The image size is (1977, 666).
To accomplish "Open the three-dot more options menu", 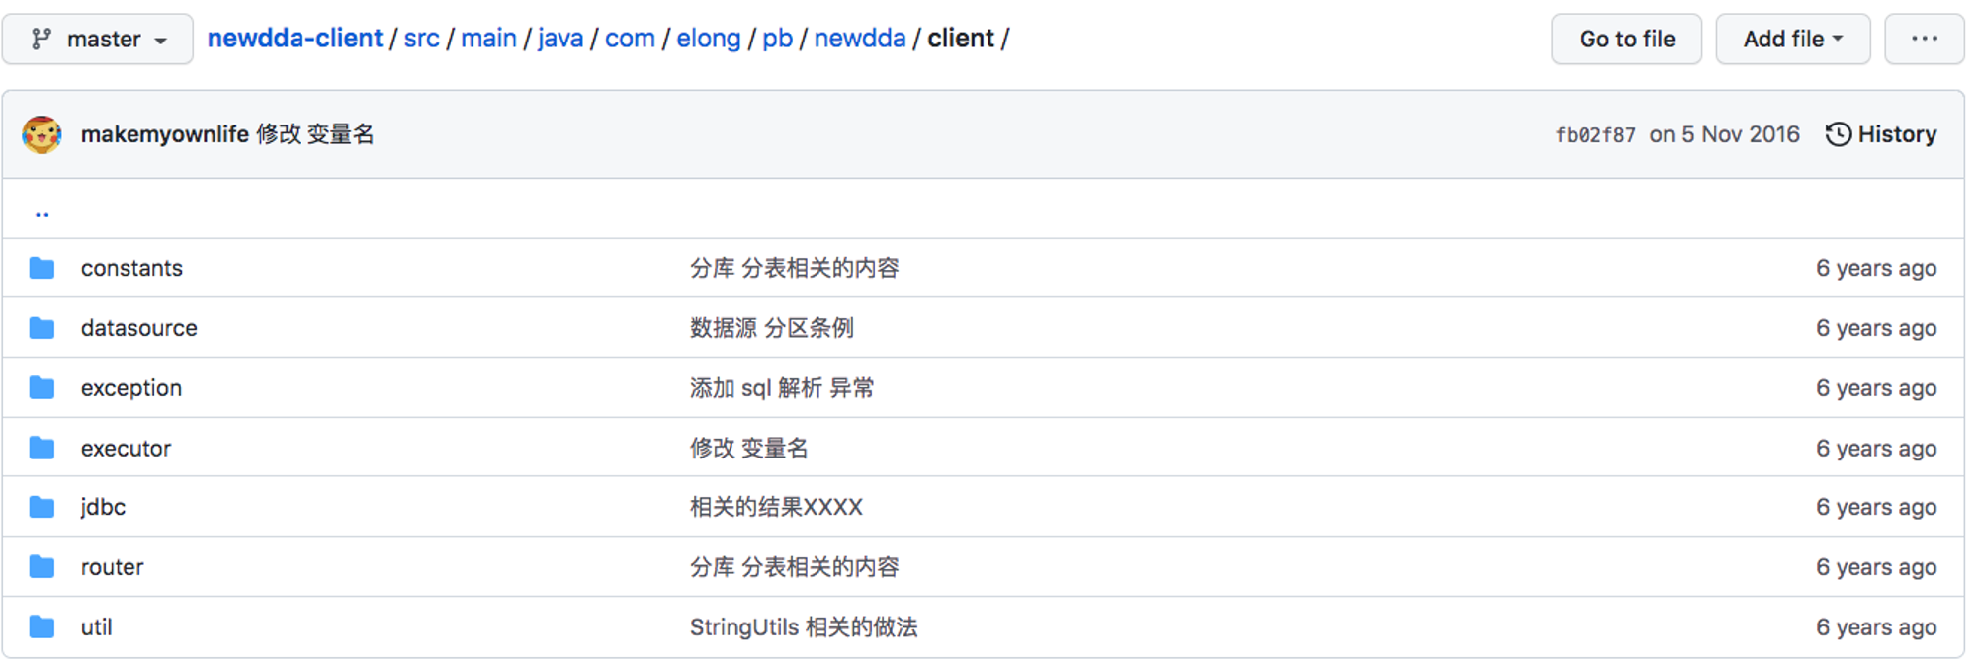I will (x=1924, y=40).
